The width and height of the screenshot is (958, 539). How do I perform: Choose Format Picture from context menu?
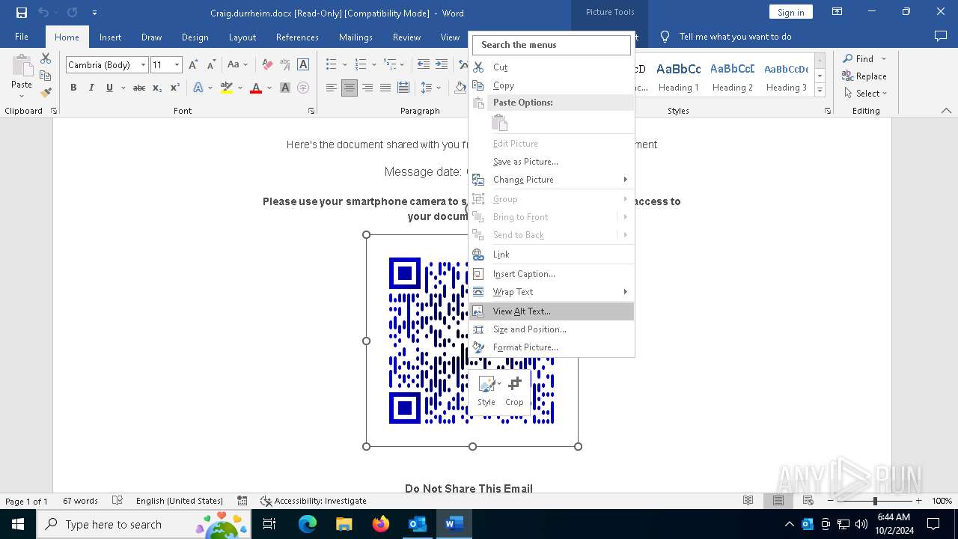click(x=552, y=347)
